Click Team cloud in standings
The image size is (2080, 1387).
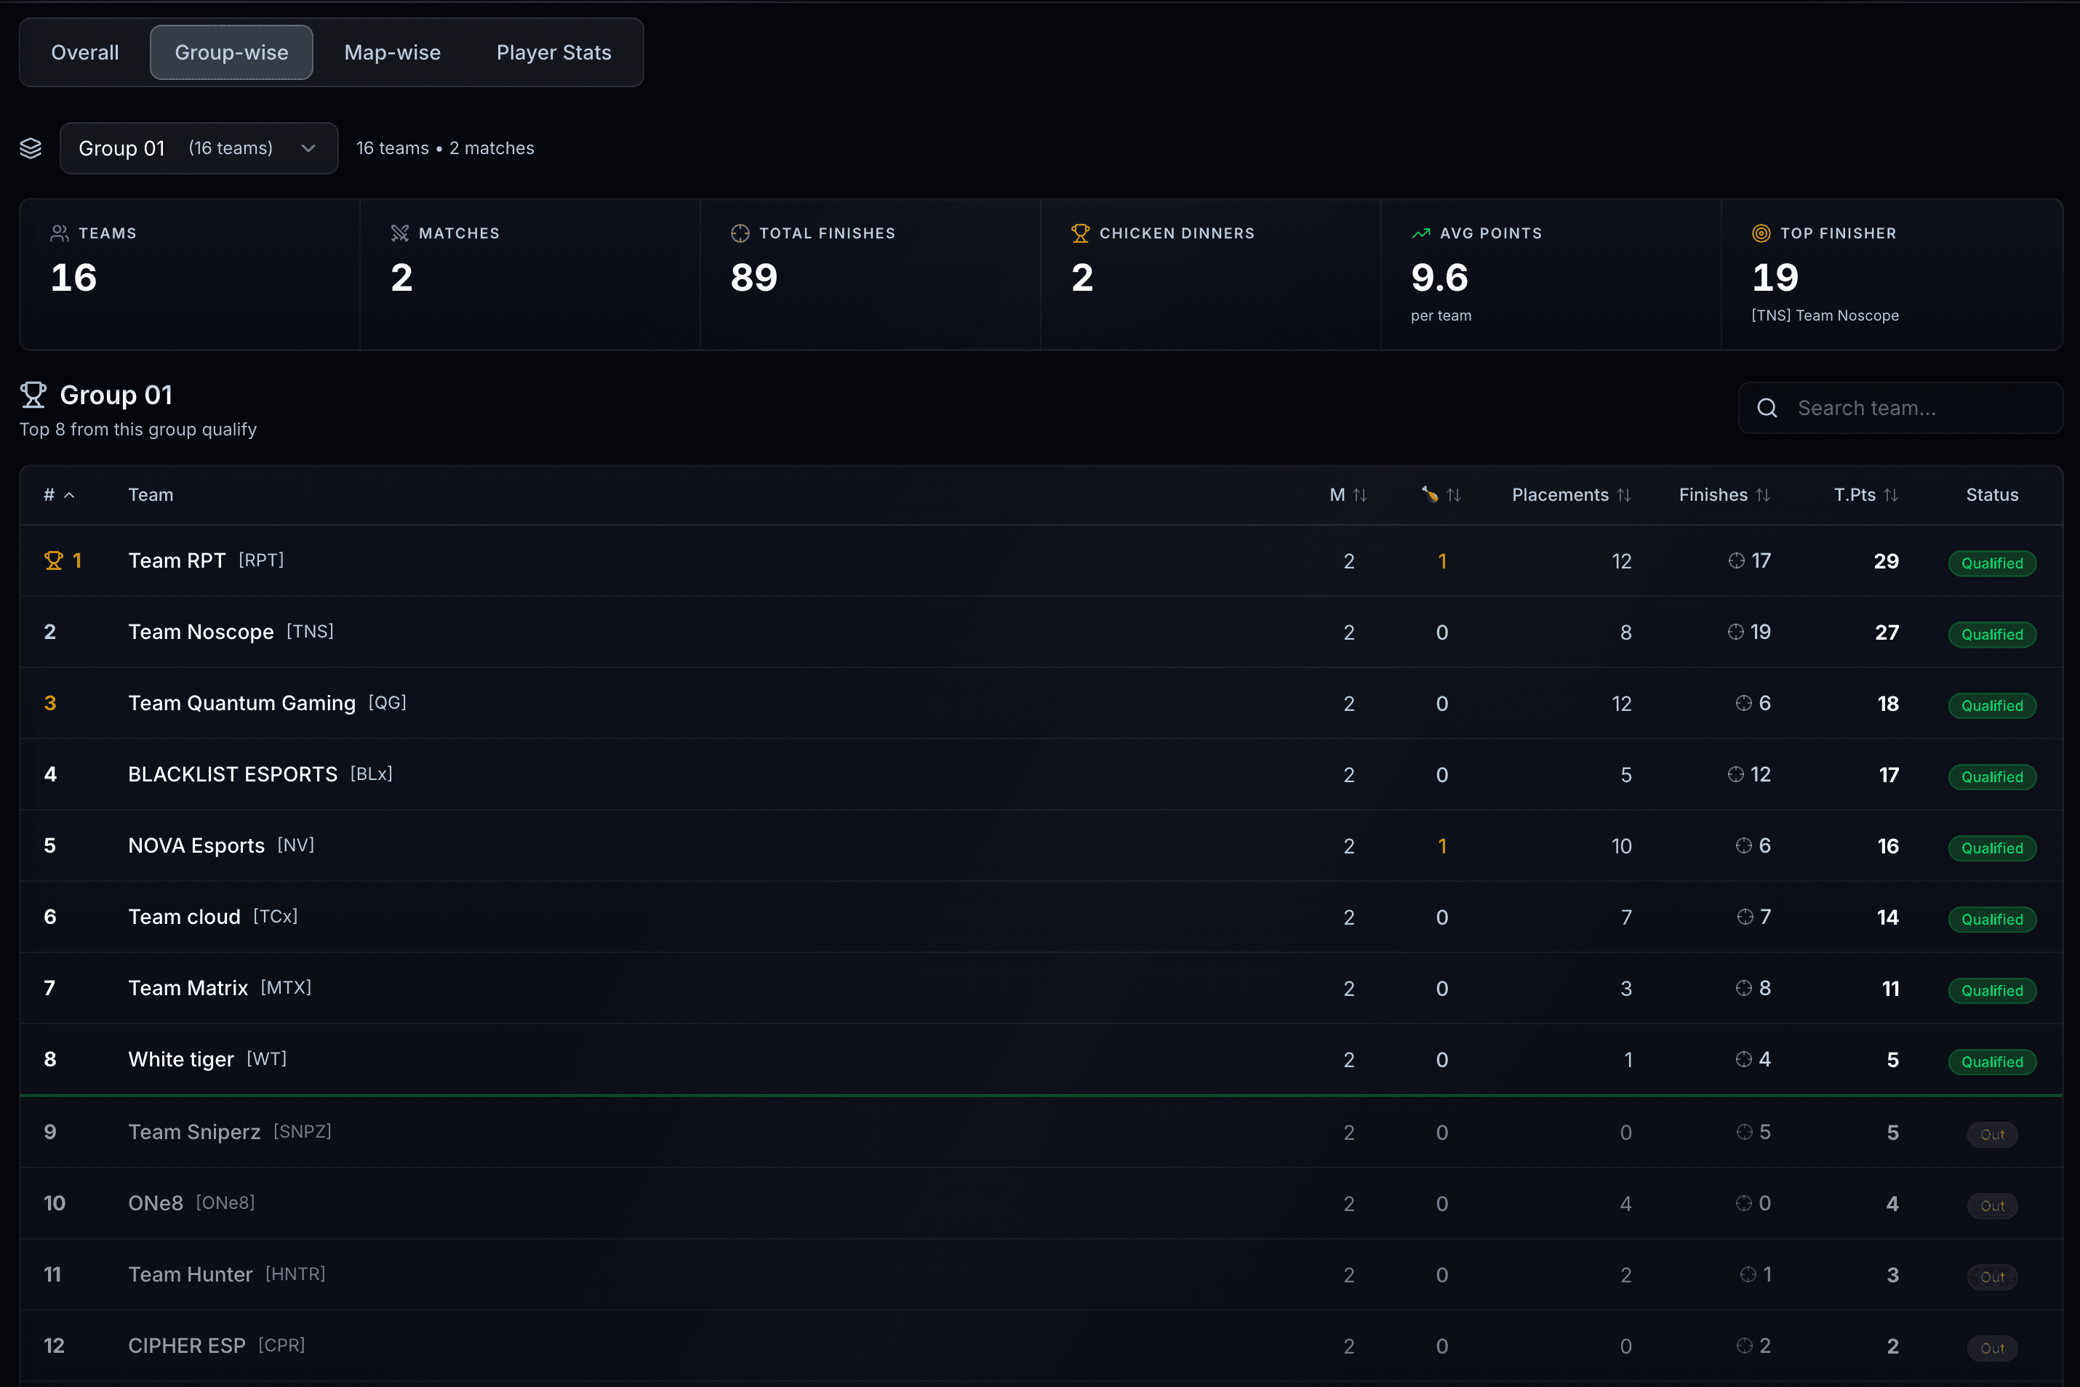coord(184,917)
